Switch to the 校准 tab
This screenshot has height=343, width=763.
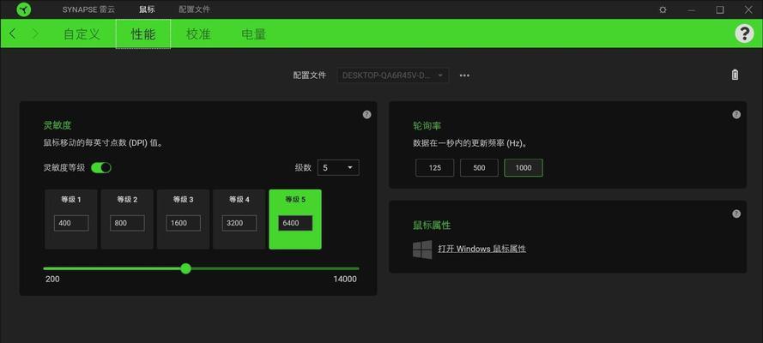click(198, 34)
